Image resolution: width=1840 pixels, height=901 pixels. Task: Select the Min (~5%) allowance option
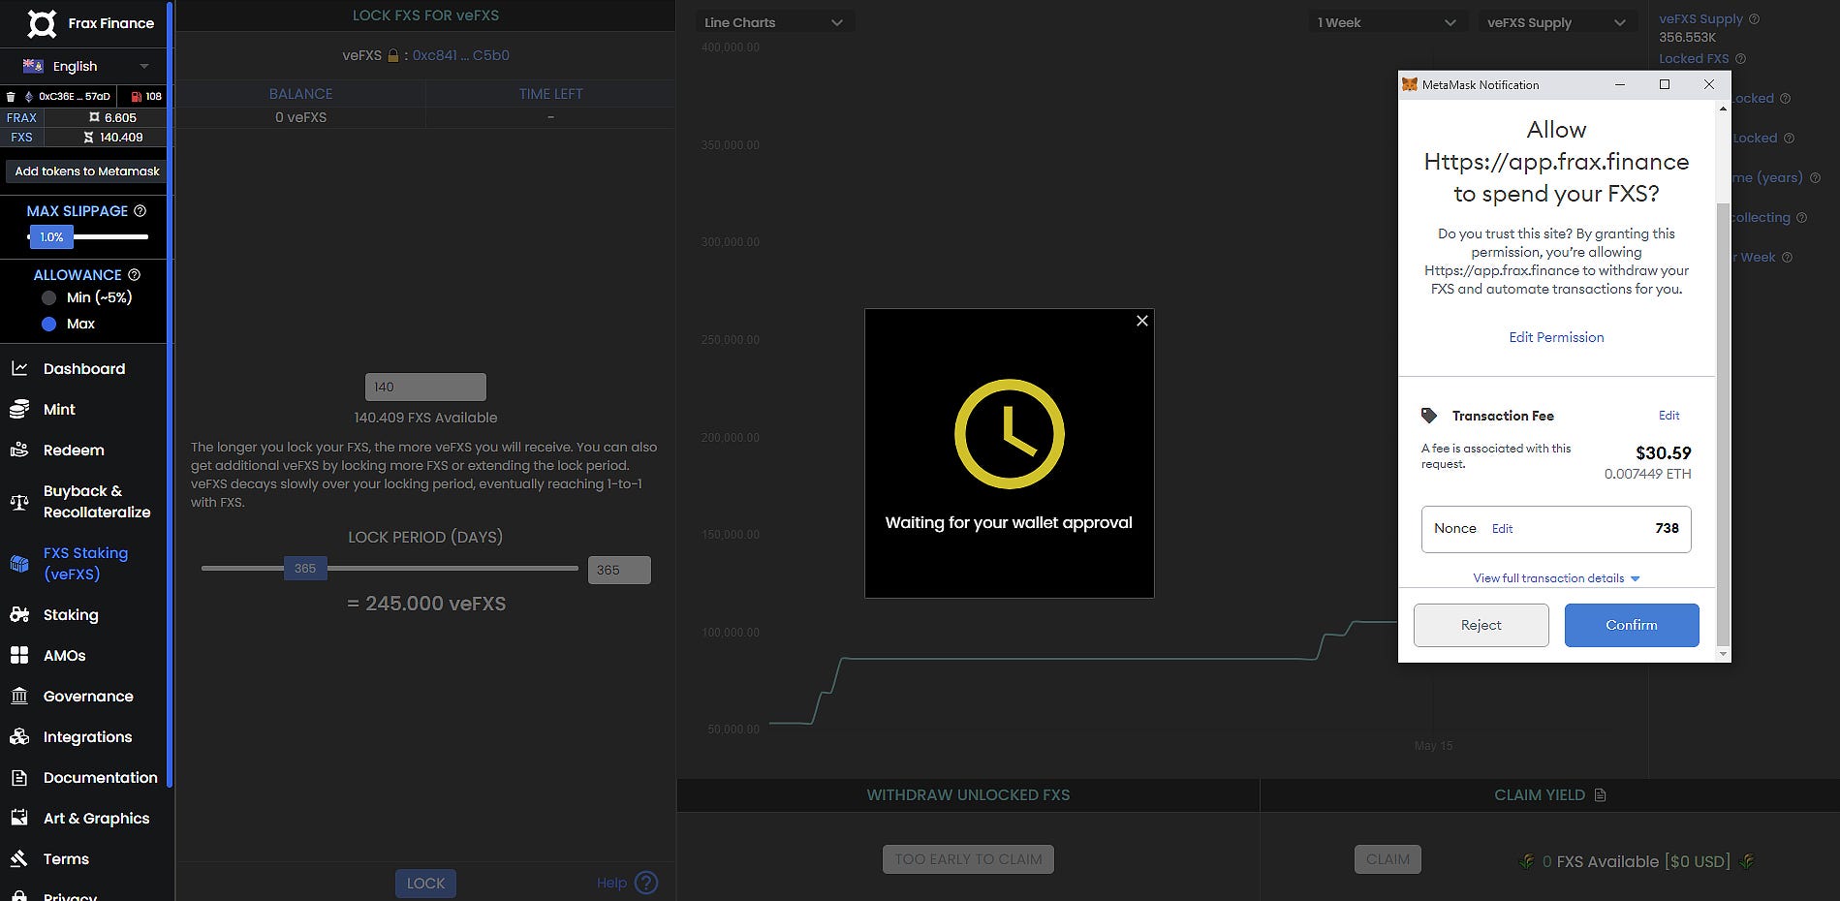49,297
